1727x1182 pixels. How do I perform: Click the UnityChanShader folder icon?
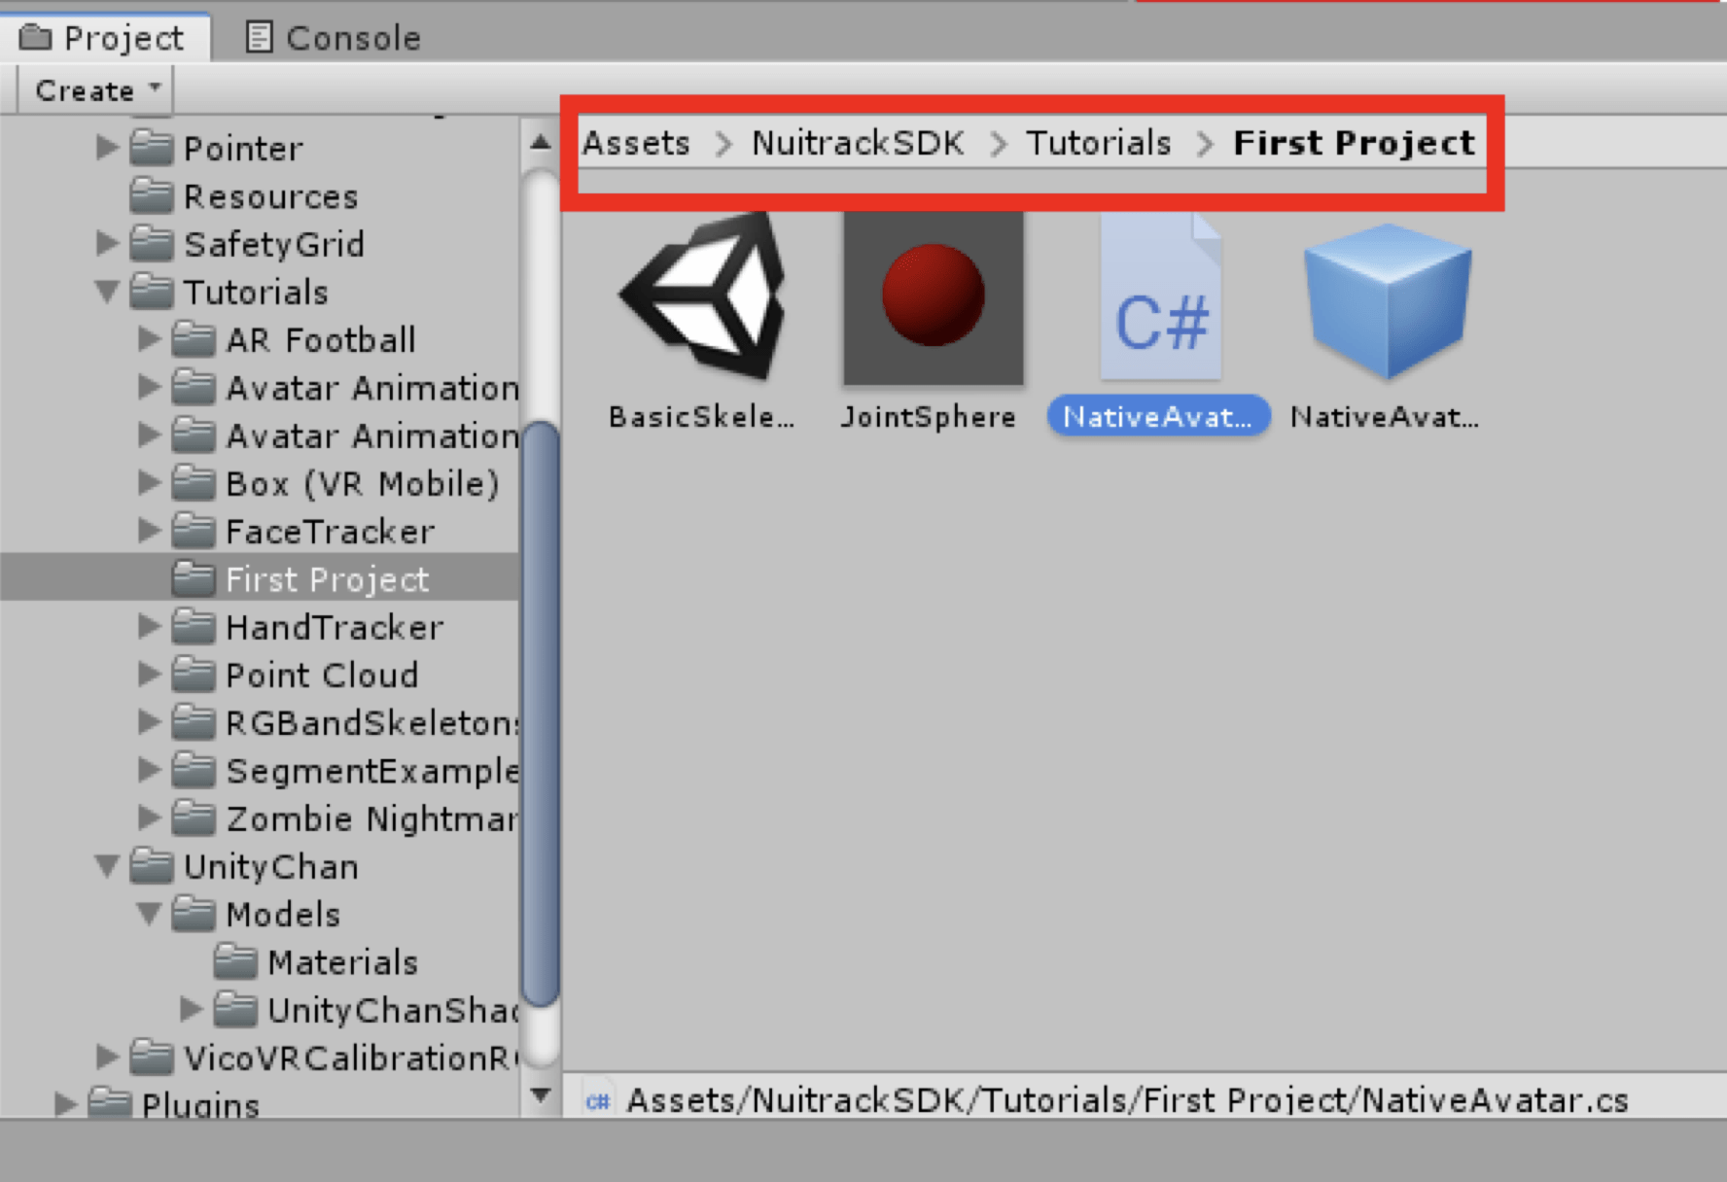pyautogui.click(x=235, y=1010)
